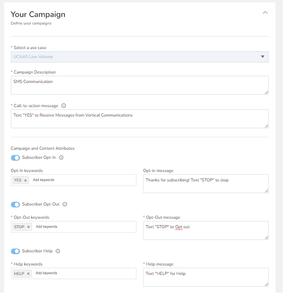Click Add keywords in Help keywords

[46, 273]
